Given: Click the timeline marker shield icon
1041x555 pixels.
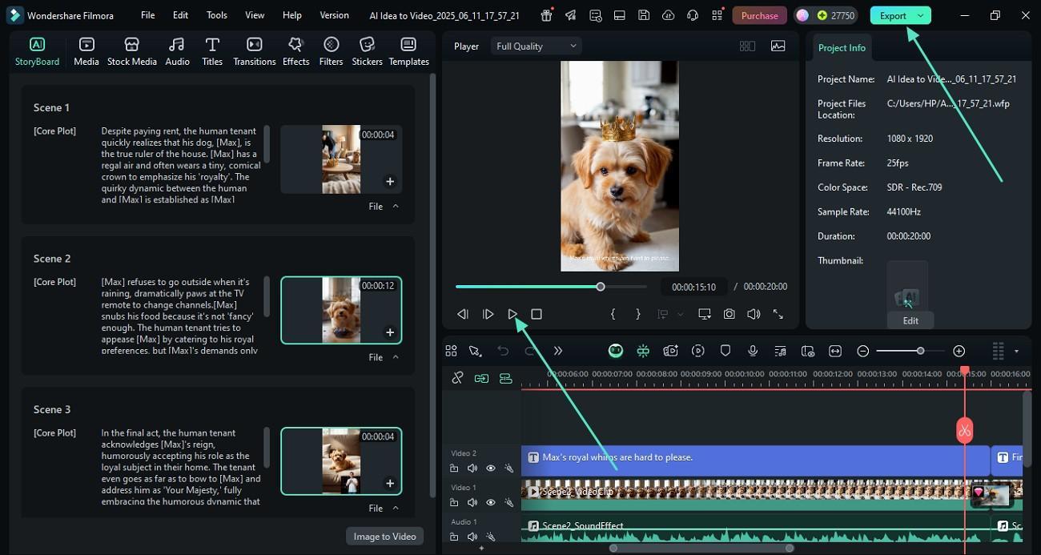Looking at the screenshot, I should click(x=725, y=351).
